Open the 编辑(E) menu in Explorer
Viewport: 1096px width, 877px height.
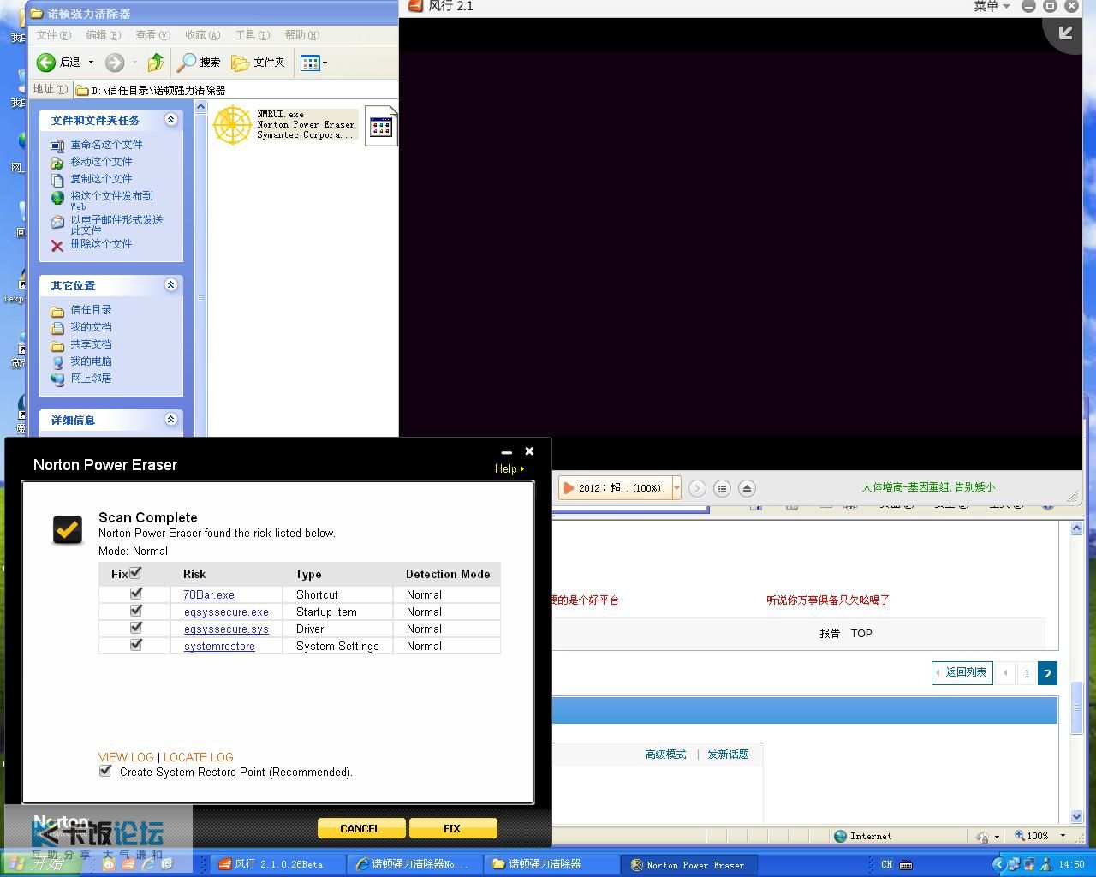pyautogui.click(x=103, y=34)
